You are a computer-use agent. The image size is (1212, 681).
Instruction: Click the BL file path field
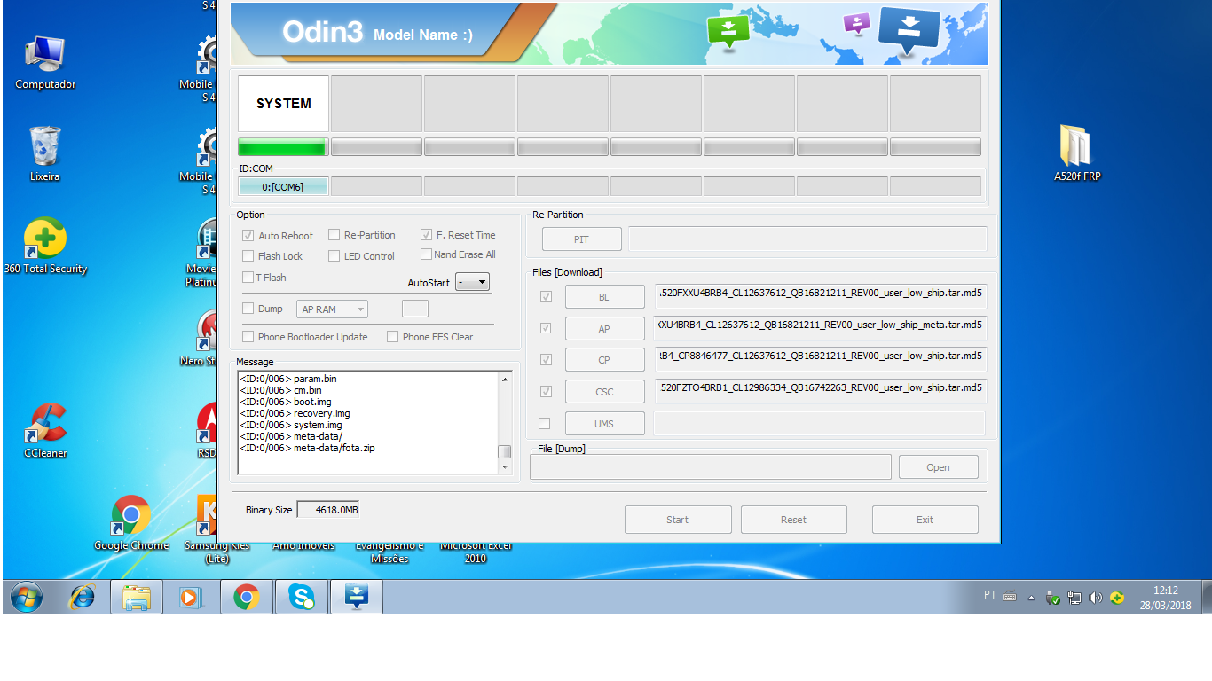821,296
